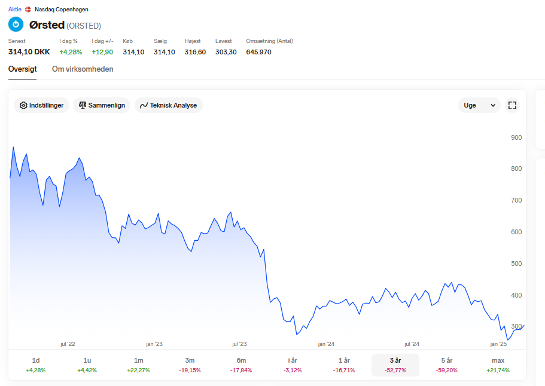Select the '5 år' time range
The width and height of the screenshot is (545, 386).
click(x=447, y=365)
